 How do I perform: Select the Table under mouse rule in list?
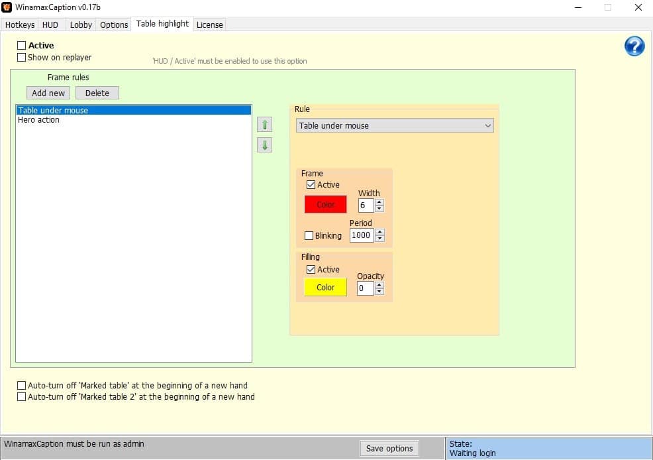(134, 110)
